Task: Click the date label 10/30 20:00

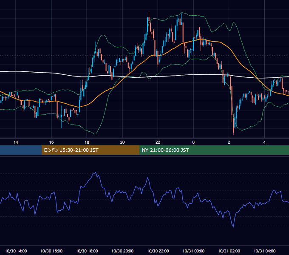Action: pyautogui.click(x=122, y=251)
